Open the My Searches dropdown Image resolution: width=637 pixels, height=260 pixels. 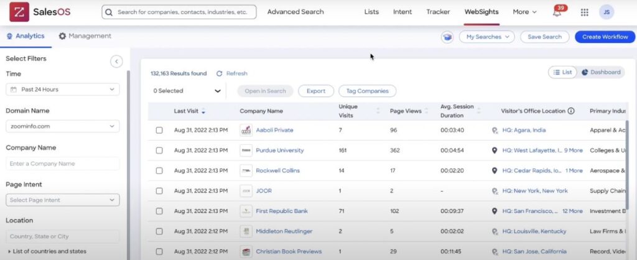pos(486,37)
